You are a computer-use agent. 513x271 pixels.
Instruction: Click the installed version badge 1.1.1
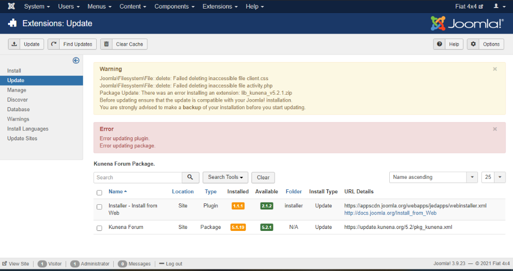click(238, 206)
